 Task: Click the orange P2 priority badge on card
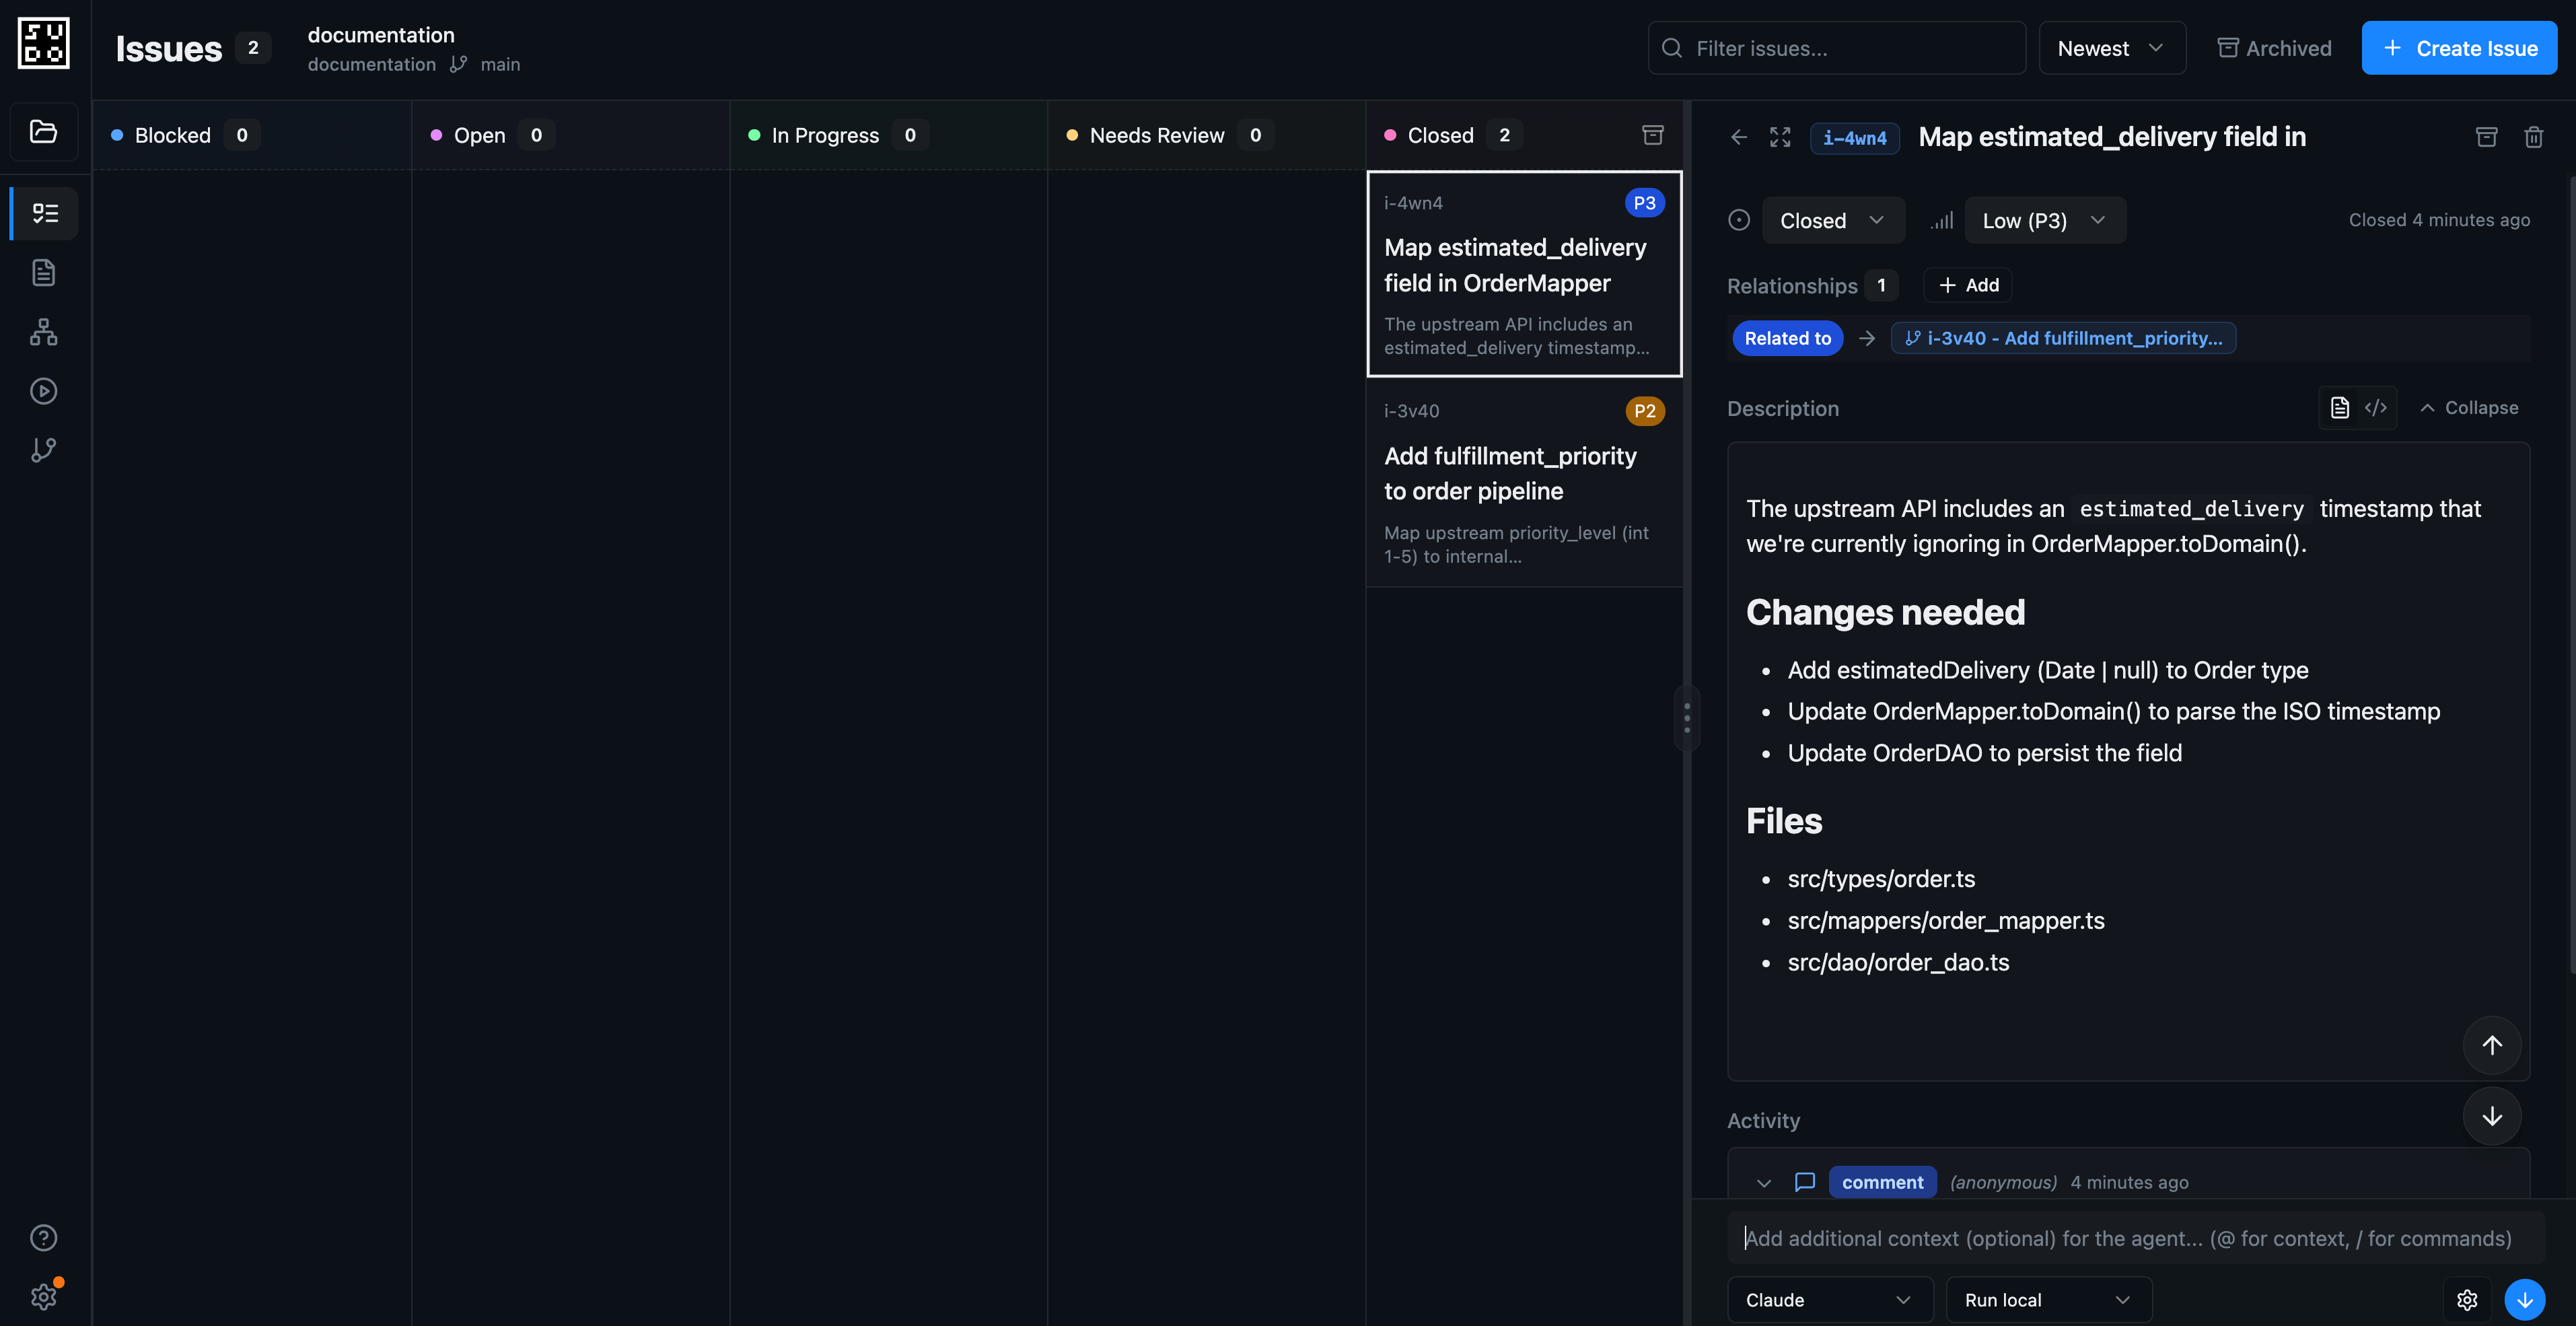tap(1644, 411)
